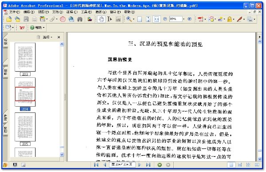
Task: Click the green Previous View button
Action: click(x=160, y=165)
